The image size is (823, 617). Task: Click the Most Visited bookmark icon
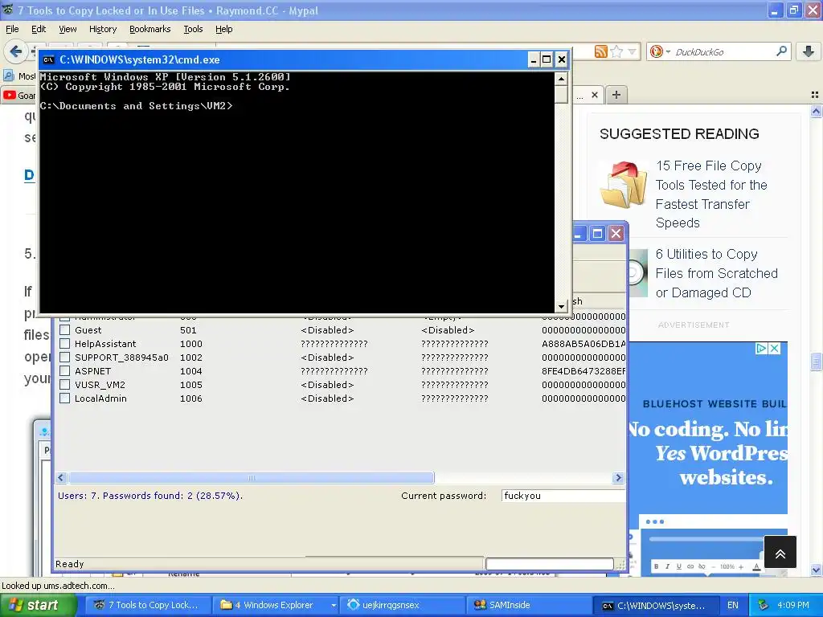click(x=9, y=76)
